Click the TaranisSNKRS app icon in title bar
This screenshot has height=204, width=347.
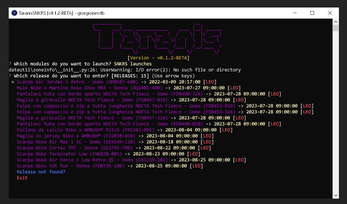pos(14,13)
